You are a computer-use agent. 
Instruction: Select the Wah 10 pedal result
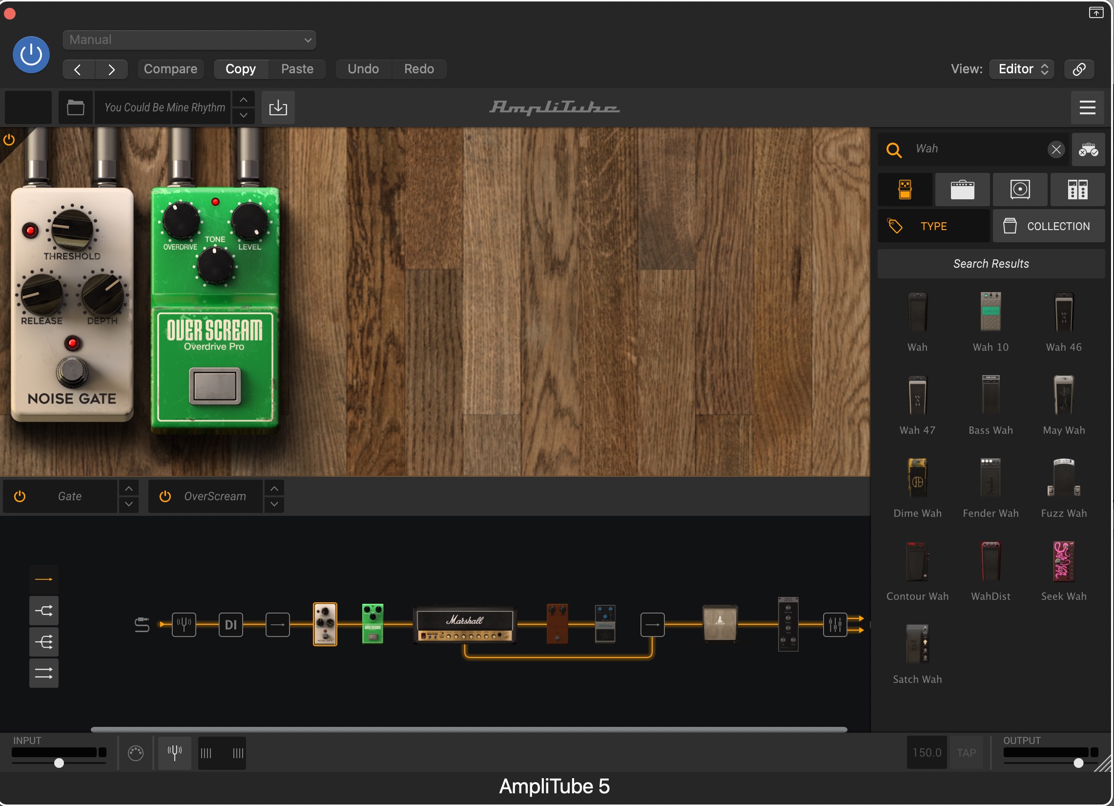[990, 322]
